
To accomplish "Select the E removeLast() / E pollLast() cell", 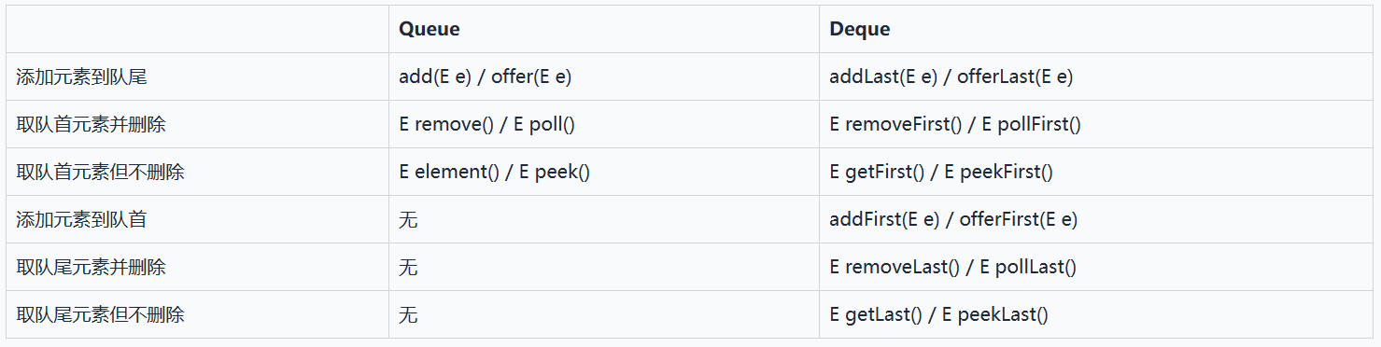I will pyautogui.click(x=1096, y=267).
